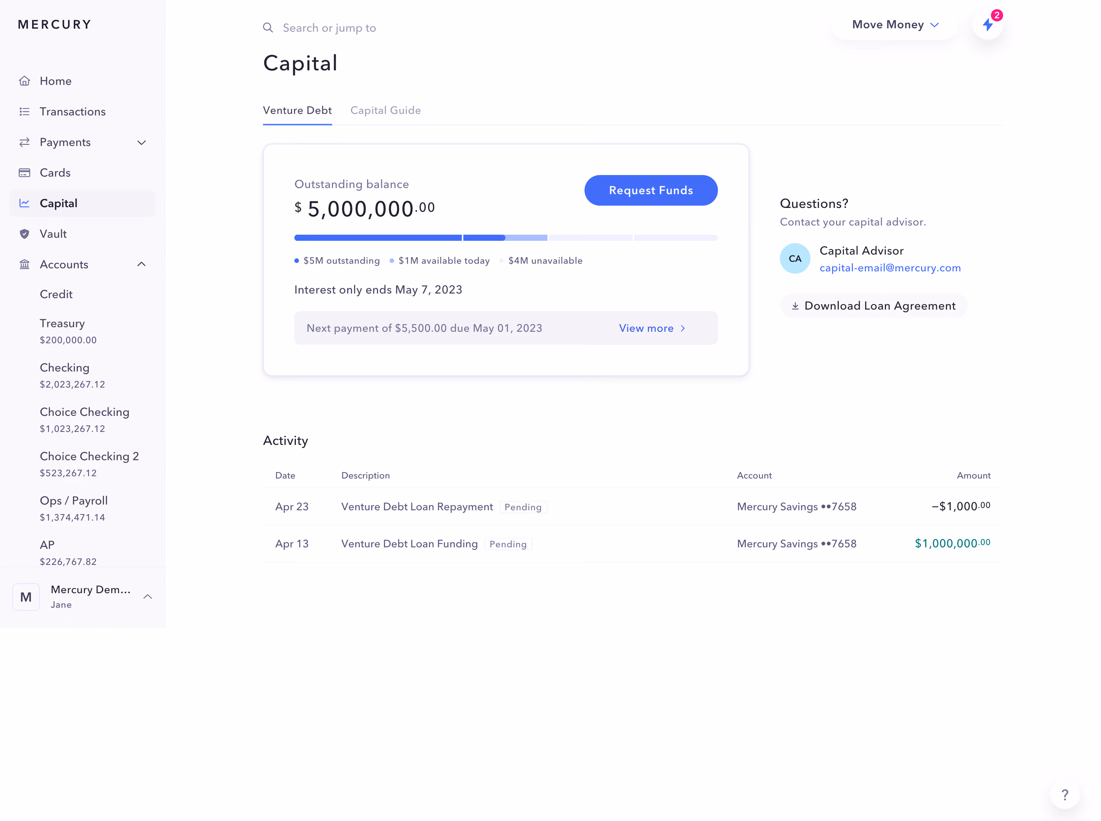Select the Treasury account
The height and width of the screenshot is (821, 1101).
(x=68, y=331)
